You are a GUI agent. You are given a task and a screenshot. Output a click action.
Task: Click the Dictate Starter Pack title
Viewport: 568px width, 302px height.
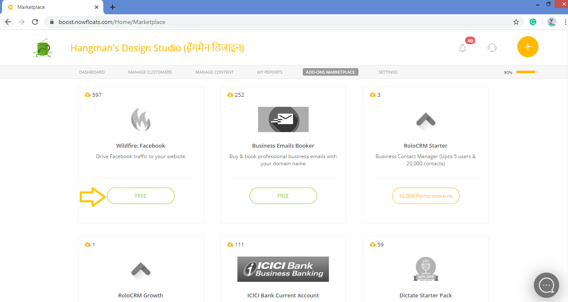click(x=426, y=296)
